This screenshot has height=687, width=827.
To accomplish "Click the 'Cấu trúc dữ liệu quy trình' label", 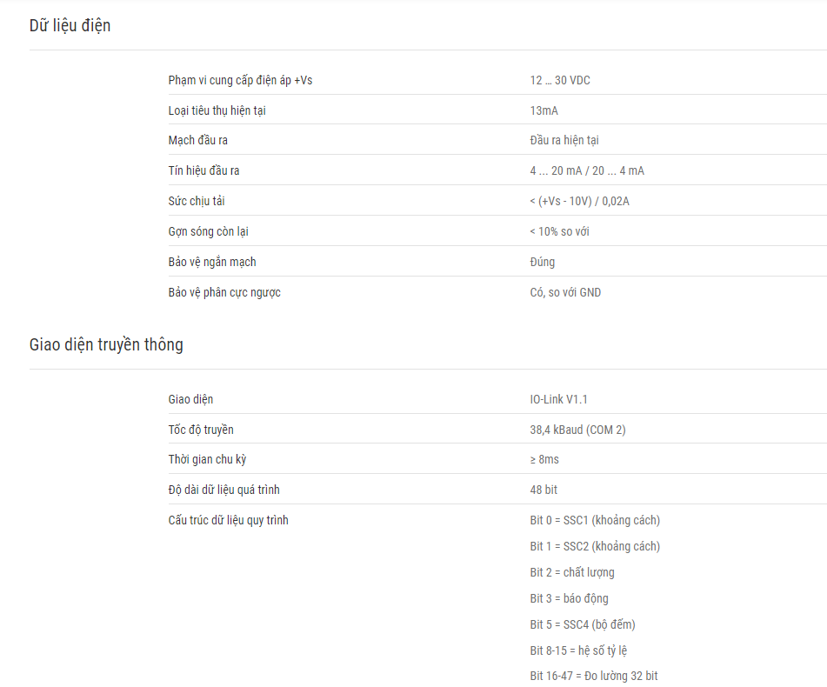I will [229, 520].
